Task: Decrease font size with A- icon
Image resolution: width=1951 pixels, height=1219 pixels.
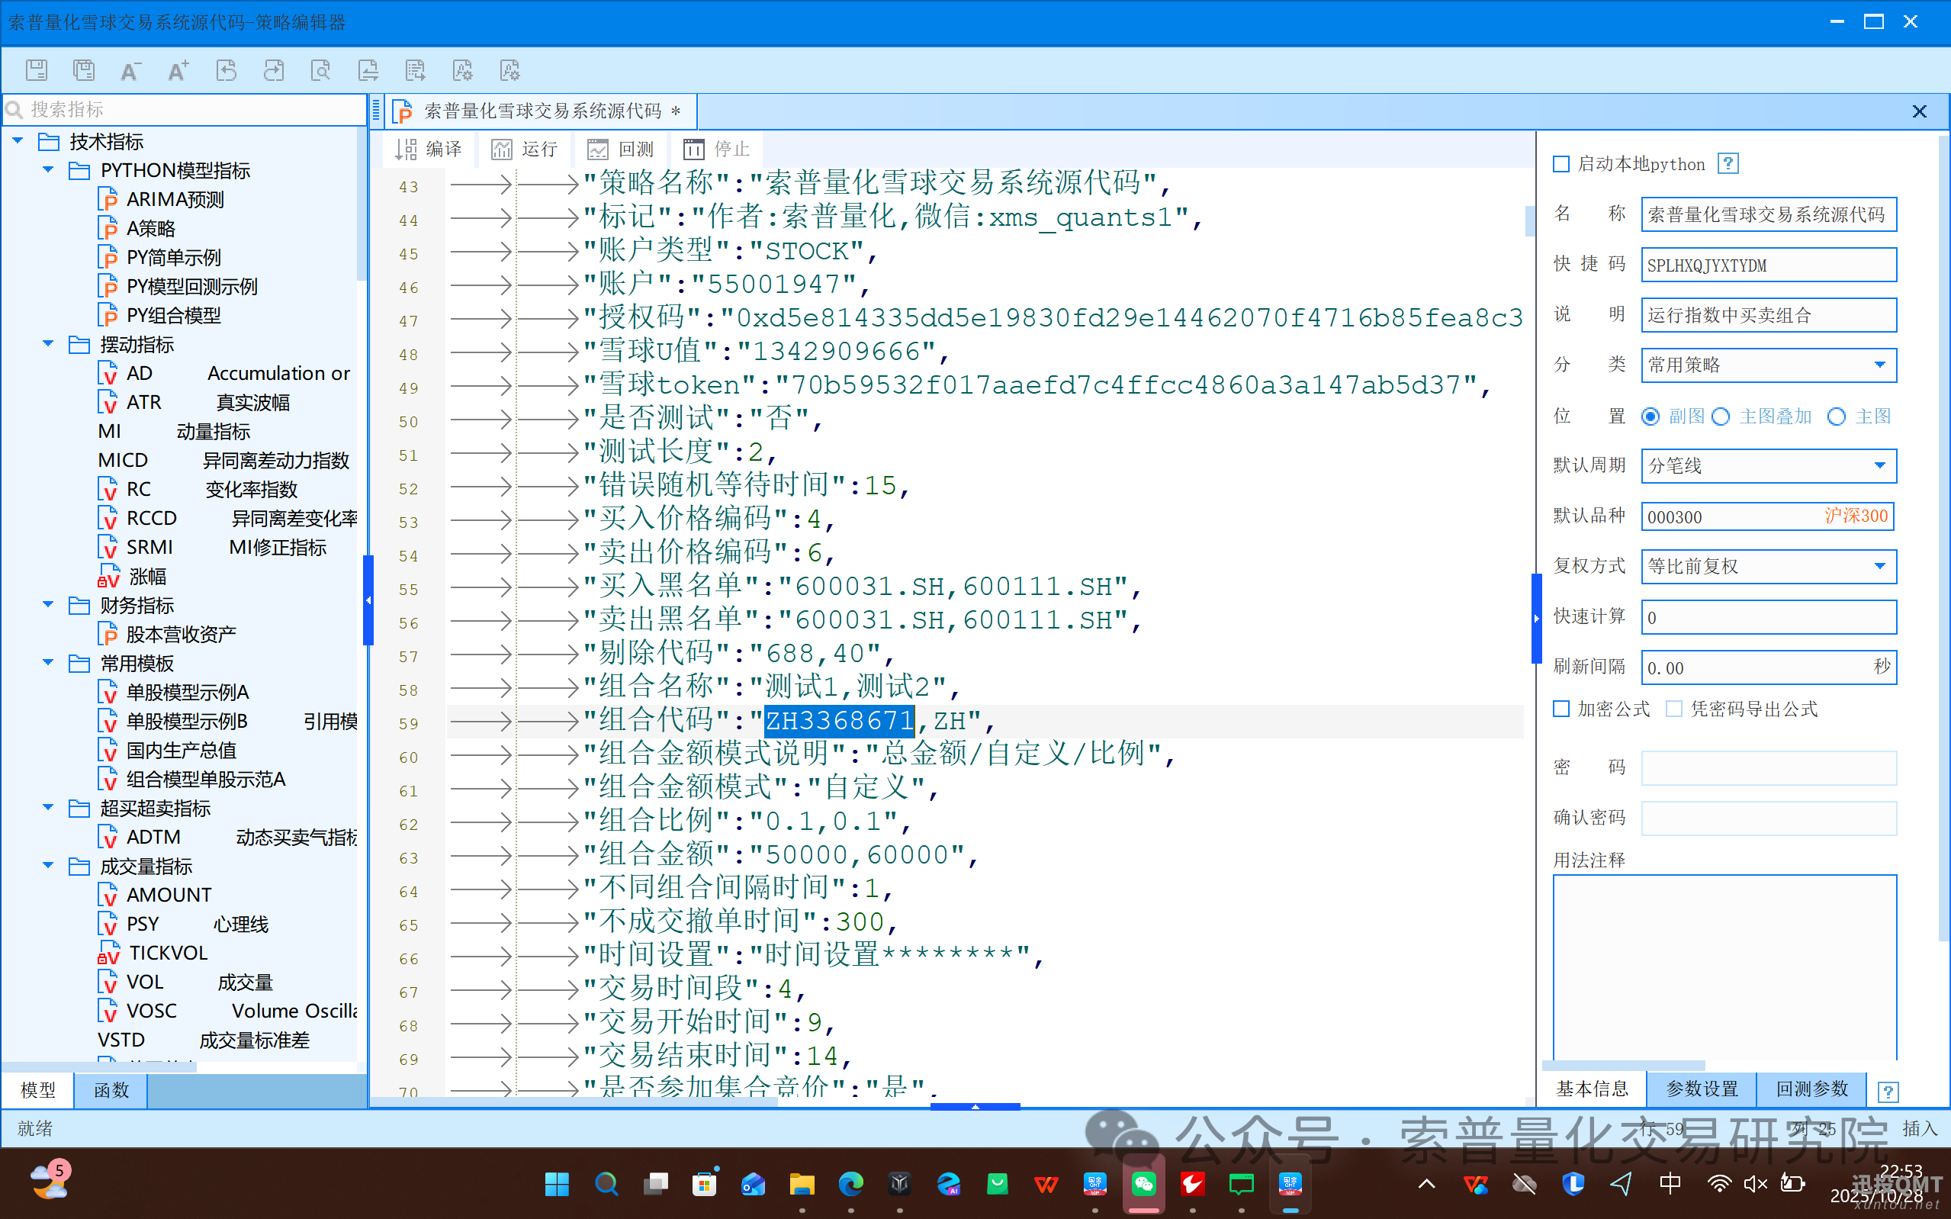Action: [x=130, y=70]
